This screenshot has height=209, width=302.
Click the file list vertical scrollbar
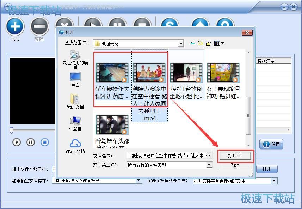(248, 116)
